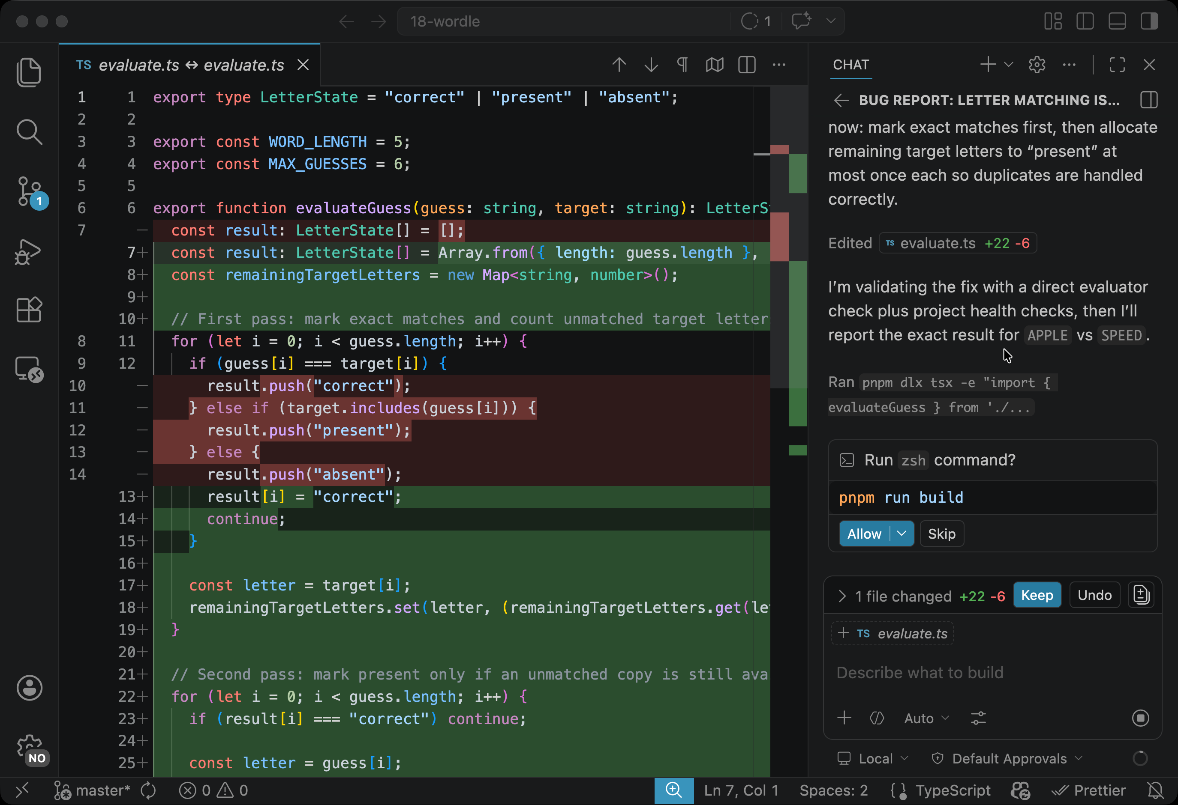Click the master* branch in status bar
The height and width of the screenshot is (805, 1178).
click(92, 790)
